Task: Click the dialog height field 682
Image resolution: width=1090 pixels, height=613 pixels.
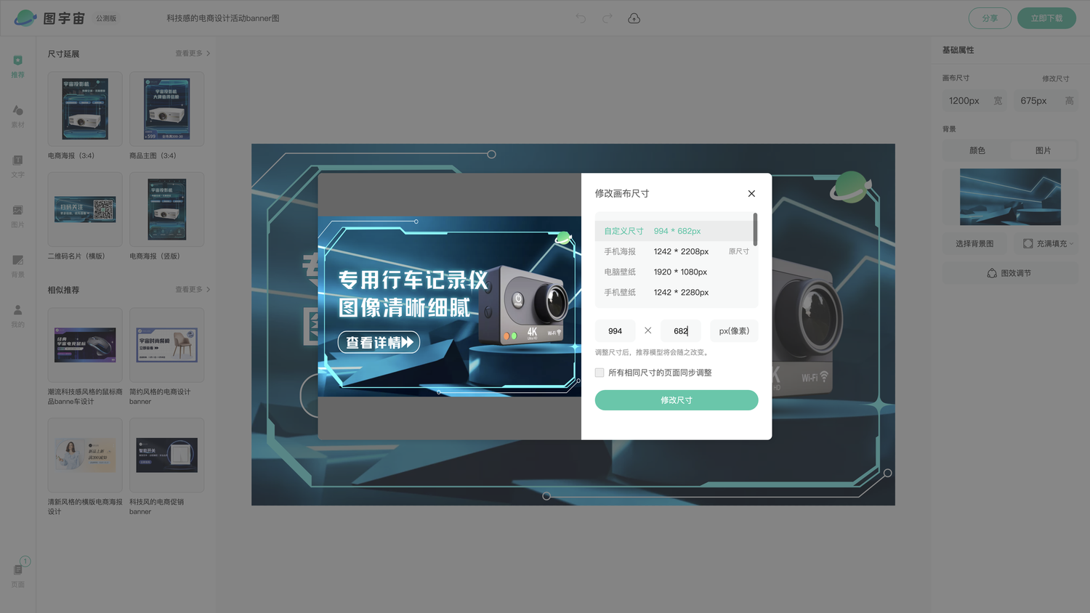Action: tap(681, 330)
